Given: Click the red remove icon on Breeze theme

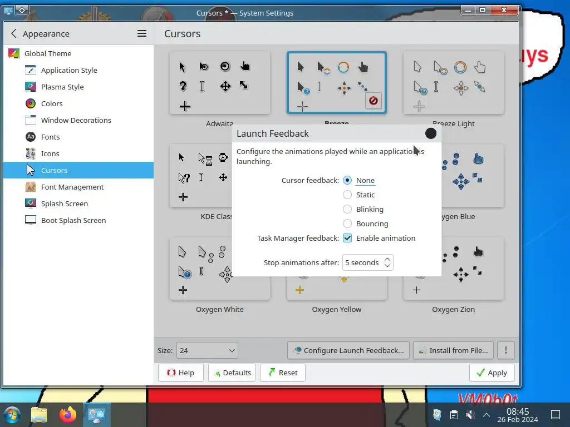Looking at the screenshot, I should coord(374,101).
